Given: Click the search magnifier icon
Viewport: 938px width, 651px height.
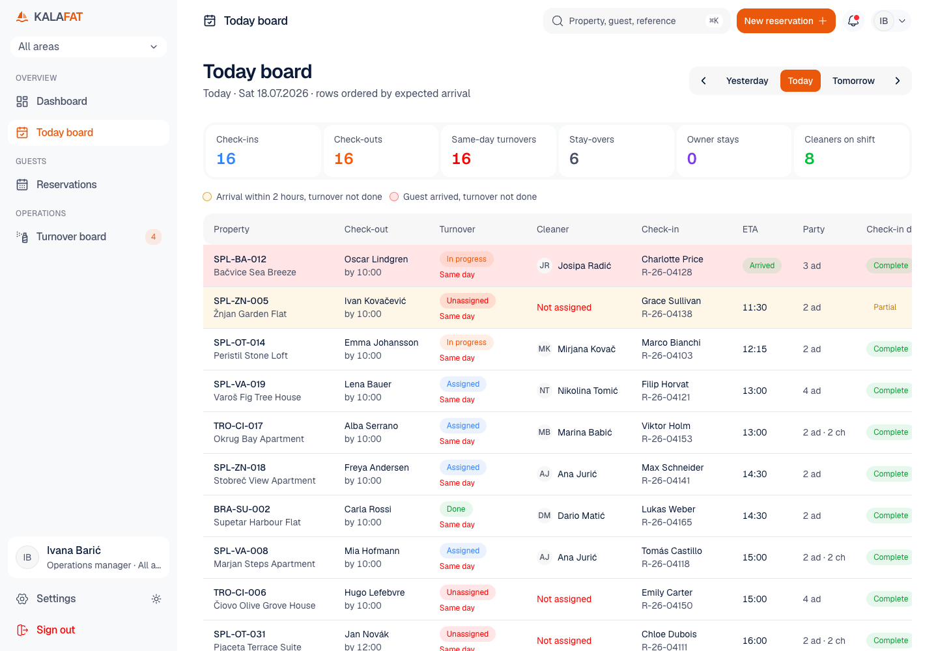Looking at the screenshot, I should pyautogui.click(x=558, y=21).
